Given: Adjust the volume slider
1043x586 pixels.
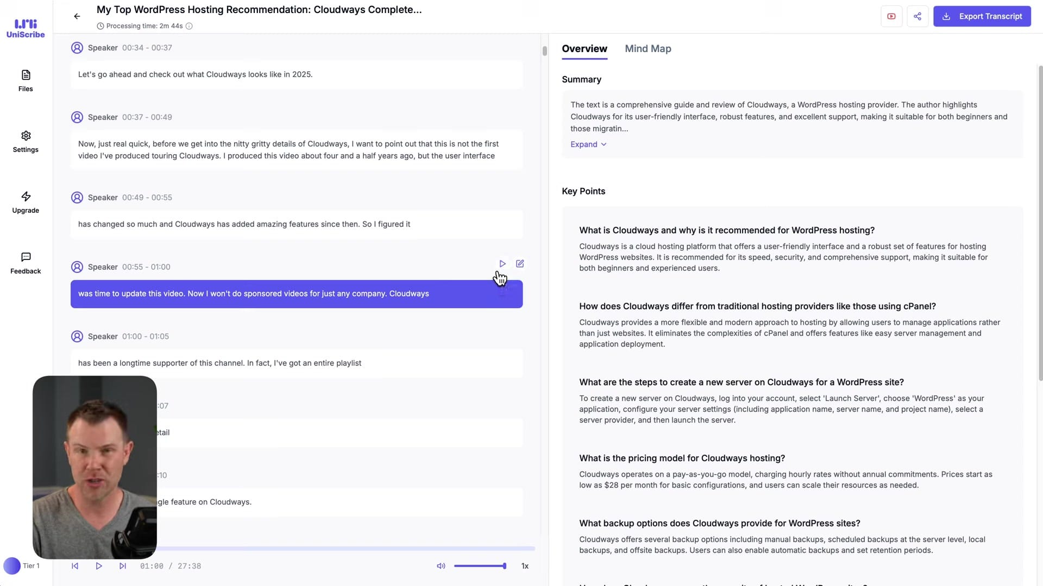Looking at the screenshot, I should [x=480, y=566].
